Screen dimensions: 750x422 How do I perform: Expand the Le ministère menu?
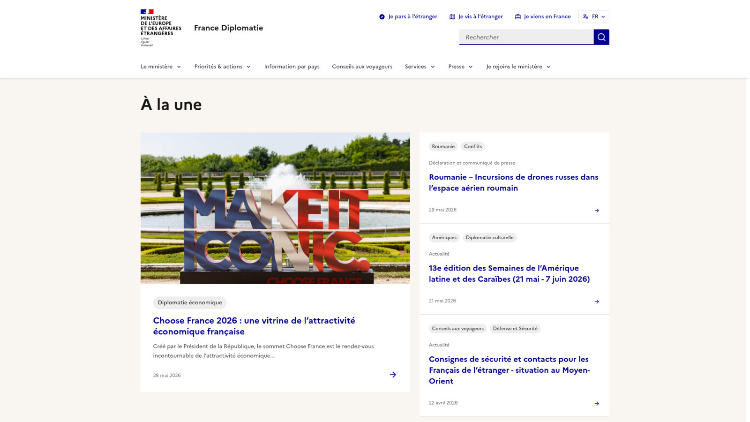[x=161, y=67]
